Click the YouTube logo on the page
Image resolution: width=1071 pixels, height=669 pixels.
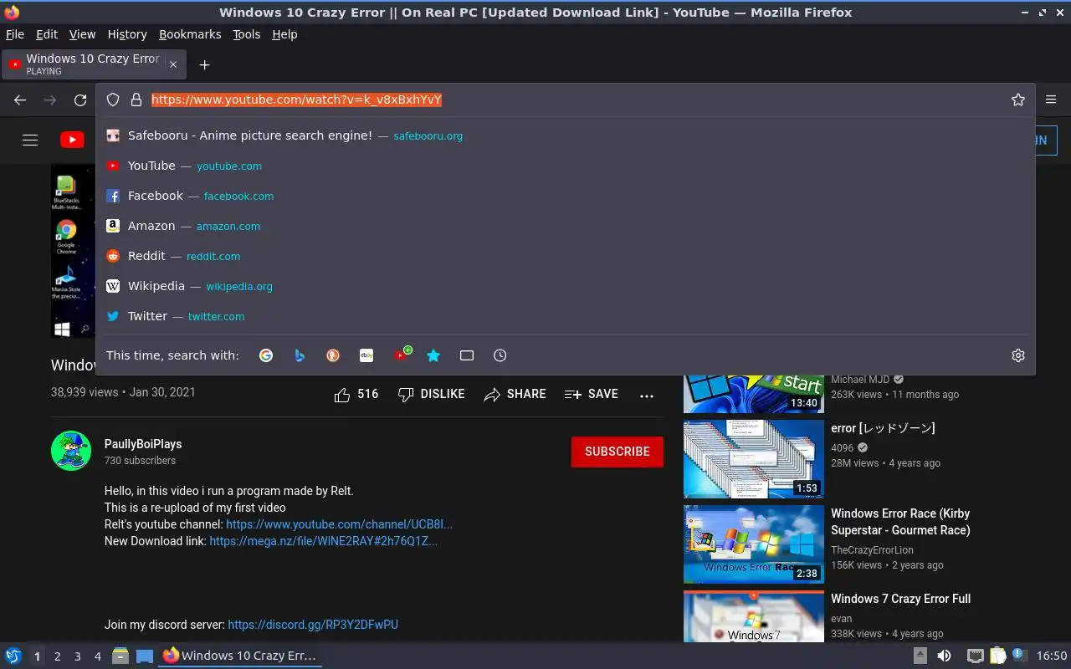pos(73,140)
